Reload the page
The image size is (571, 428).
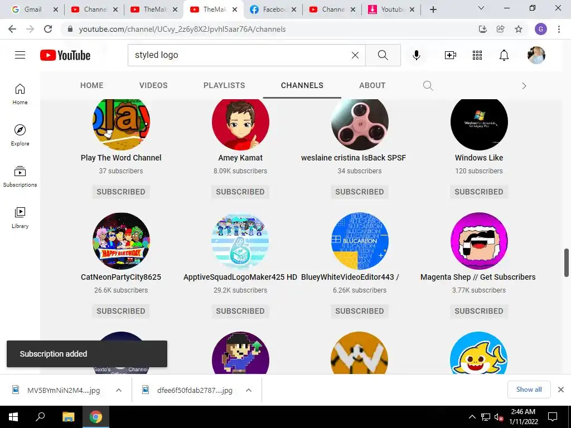[48, 29]
